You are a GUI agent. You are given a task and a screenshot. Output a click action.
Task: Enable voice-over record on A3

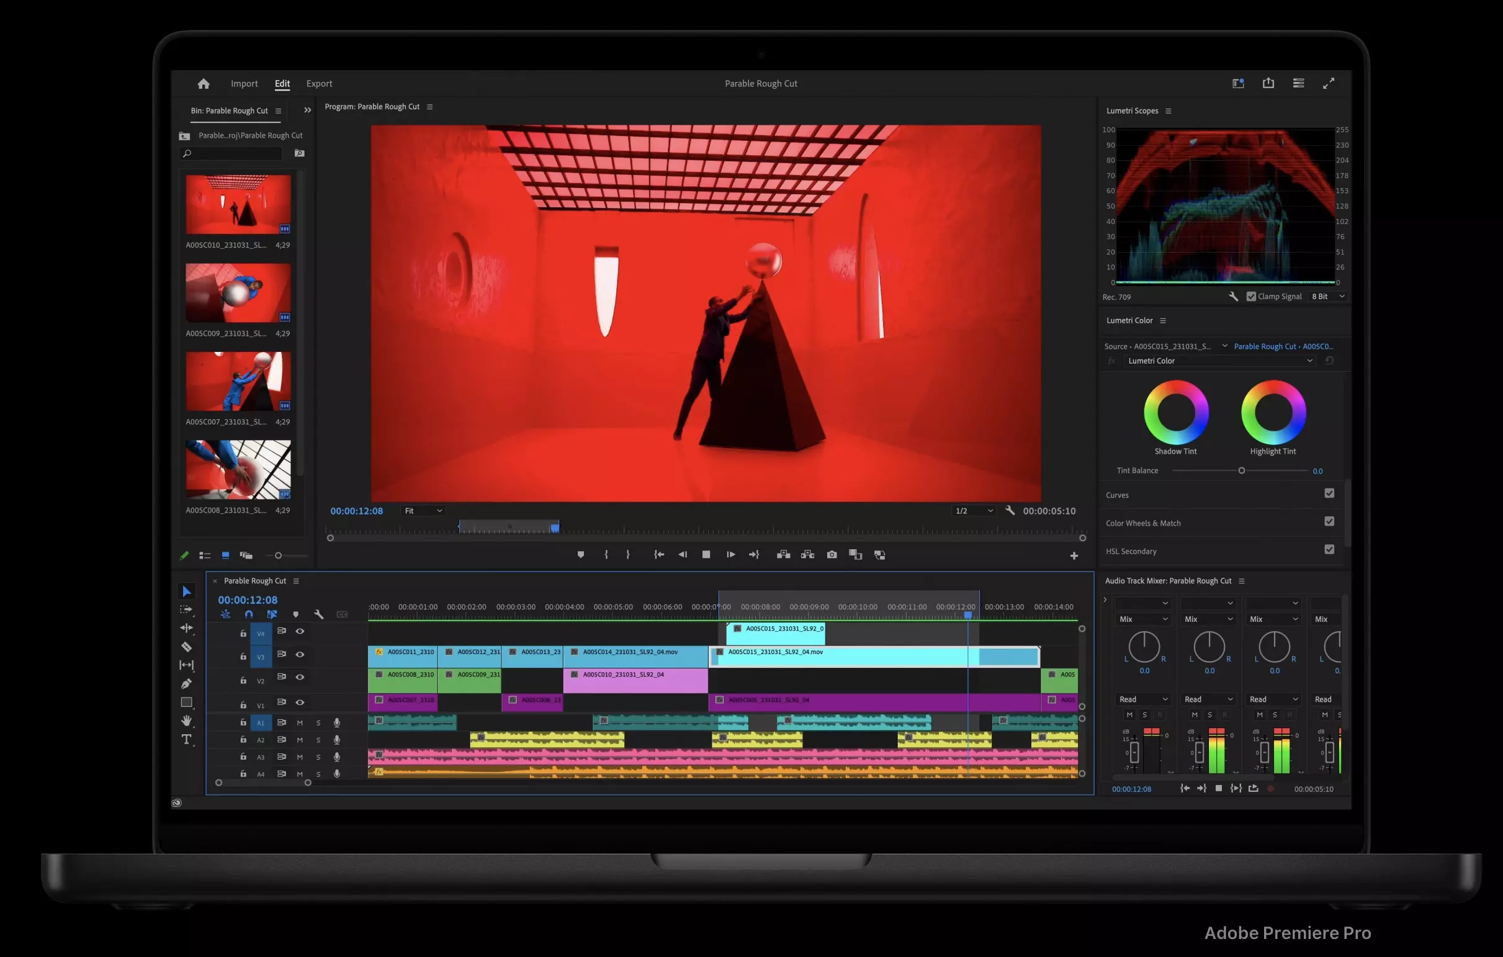[337, 757]
